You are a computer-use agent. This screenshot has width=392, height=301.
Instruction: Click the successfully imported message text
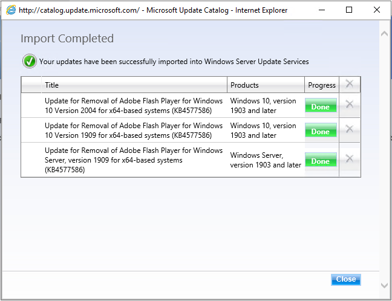(x=174, y=62)
